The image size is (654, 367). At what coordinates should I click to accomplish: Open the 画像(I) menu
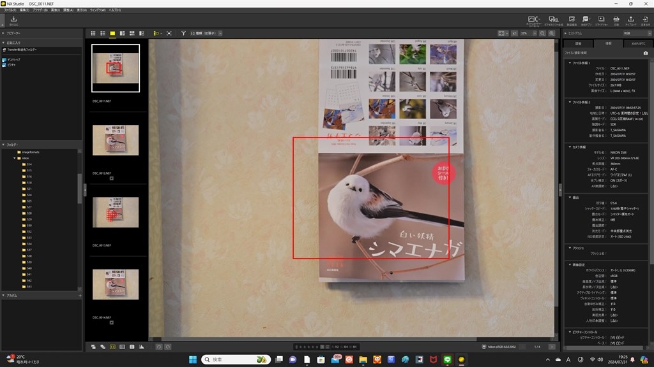pyautogui.click(x=55, y=10)
